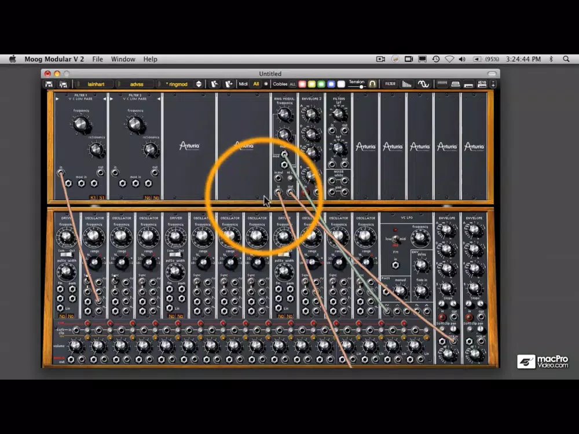Click the battery status icon

[477, 59]
